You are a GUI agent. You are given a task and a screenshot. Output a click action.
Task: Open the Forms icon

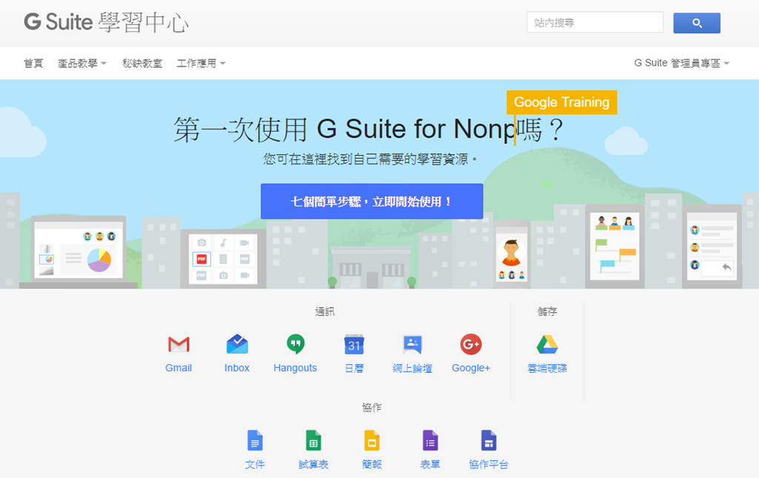point(431,440)
